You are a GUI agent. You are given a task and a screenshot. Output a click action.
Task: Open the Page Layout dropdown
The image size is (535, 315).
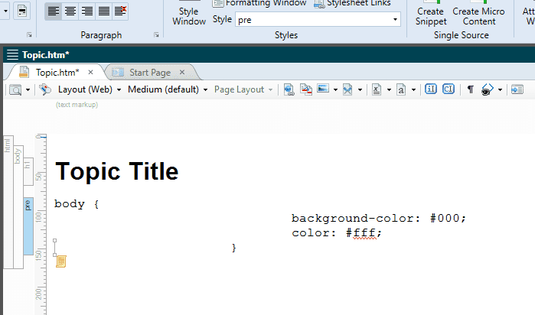[243, 89]
